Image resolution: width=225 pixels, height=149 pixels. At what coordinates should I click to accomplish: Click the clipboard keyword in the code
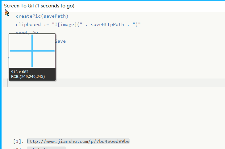(x=28, y=24)
